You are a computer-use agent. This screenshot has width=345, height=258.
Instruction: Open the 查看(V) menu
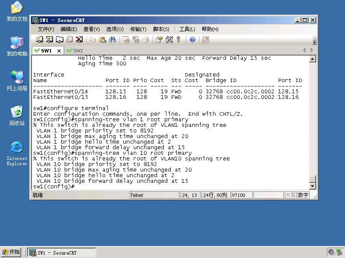tap(91, 29)
